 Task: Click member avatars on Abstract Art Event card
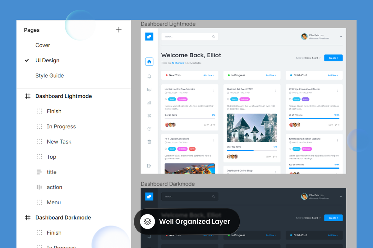tap(233, 157)
